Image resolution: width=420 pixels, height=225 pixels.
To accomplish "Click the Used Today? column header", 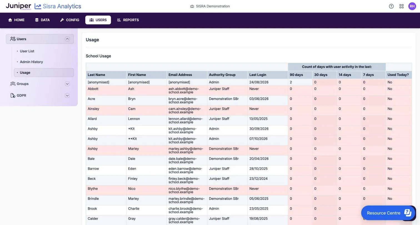I will coord(399,75).
